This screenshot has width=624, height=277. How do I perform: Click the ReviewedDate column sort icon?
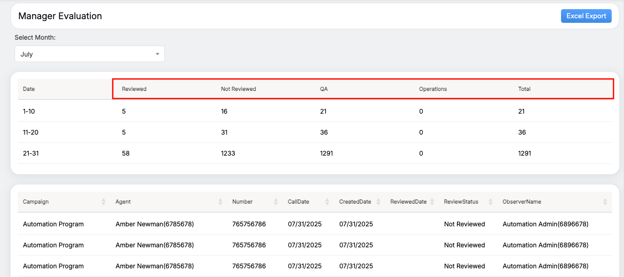pos(432,202)
